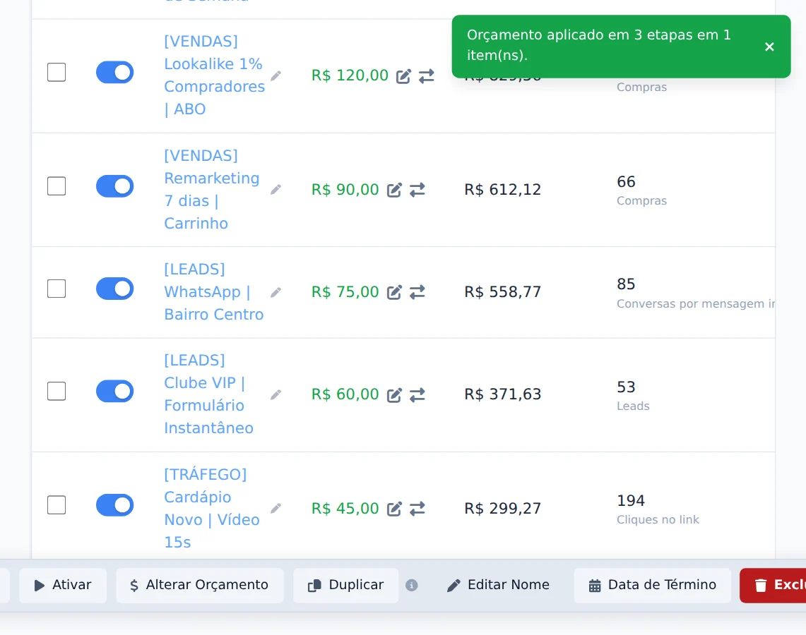Viewport: 806px width, 635px height.
Task: Click swap arrows icon beside R$ 75,00
Action: [417, 292]
